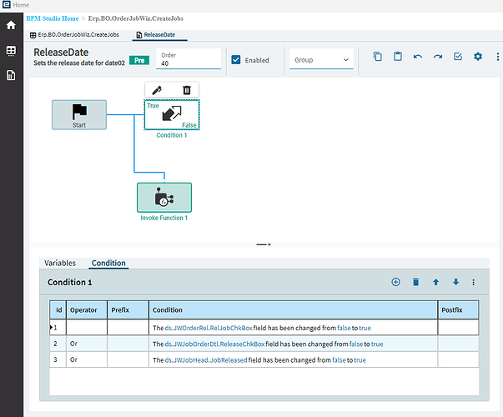Screen dimensions: 503x417
Task: Open the document report sidebar icon
Action: [11, 75]
